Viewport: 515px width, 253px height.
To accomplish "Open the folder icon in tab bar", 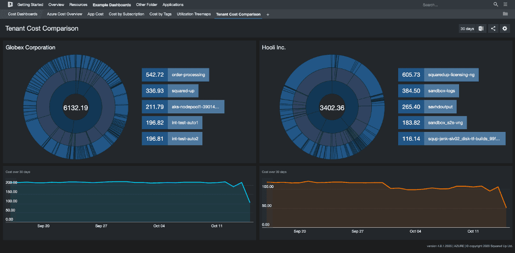I will point(505,14).
